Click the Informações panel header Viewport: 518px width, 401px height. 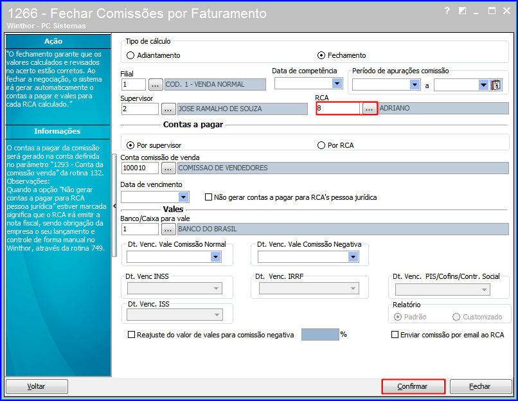pos(58,131)
